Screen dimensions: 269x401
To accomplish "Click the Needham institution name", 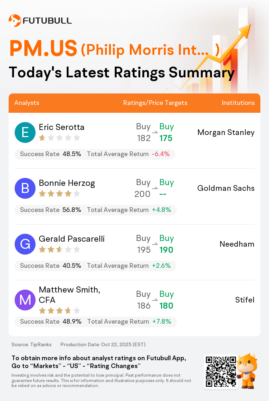I will coord(237,244).
